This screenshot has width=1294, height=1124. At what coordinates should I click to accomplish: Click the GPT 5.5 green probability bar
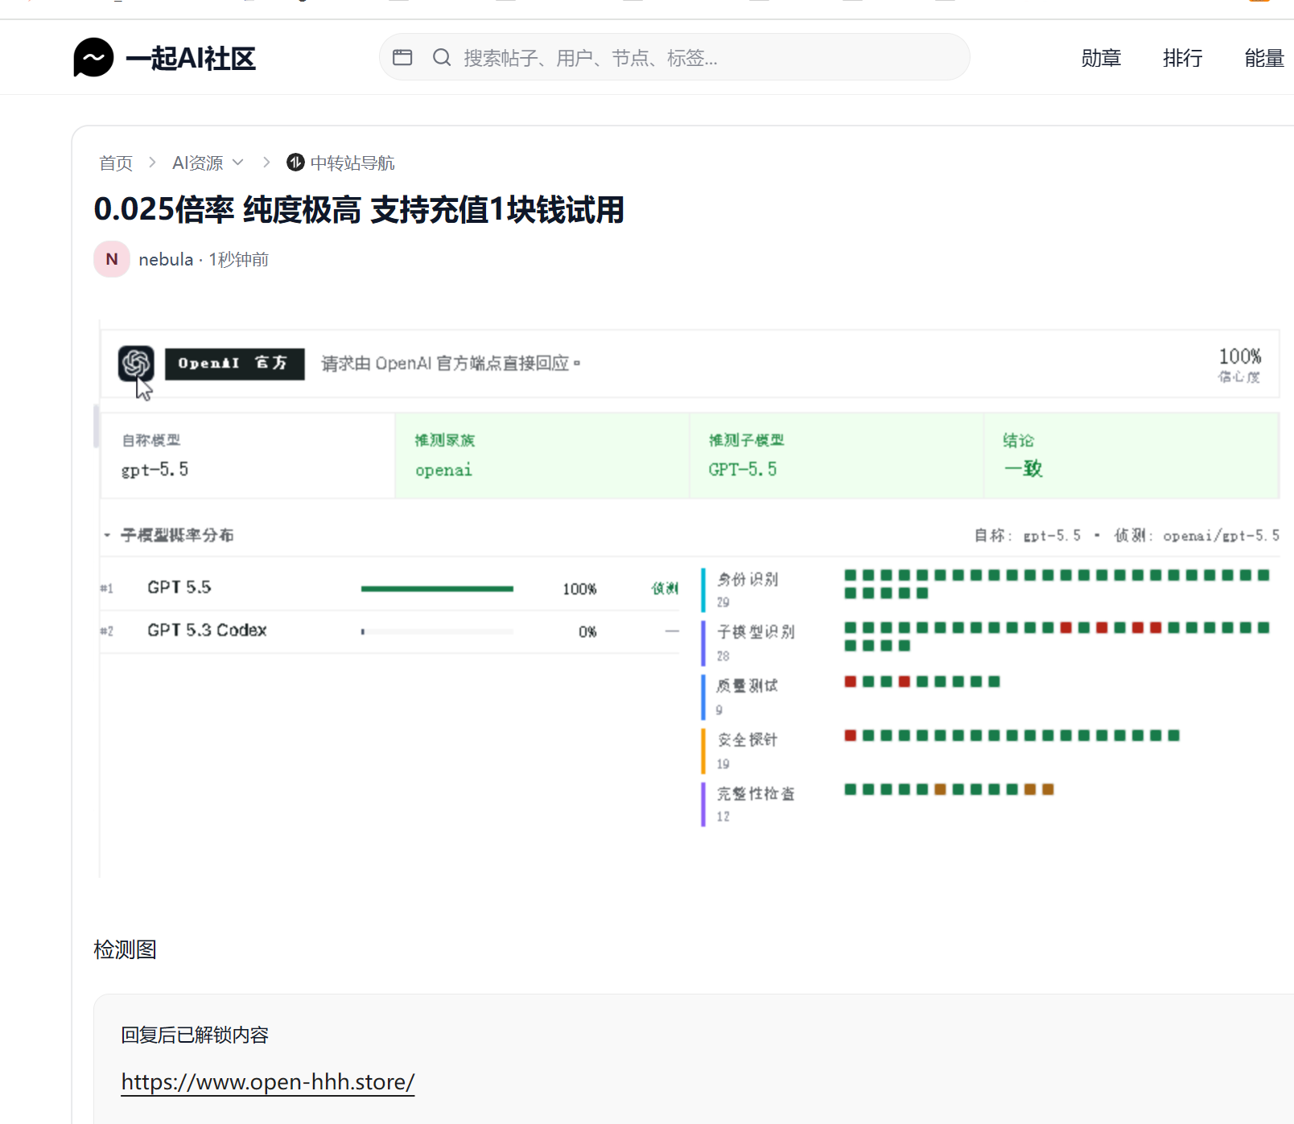437,589
